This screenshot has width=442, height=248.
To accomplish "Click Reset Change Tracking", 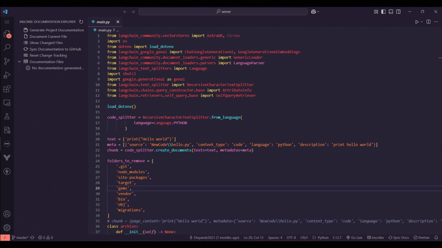I will coord(48,55).
